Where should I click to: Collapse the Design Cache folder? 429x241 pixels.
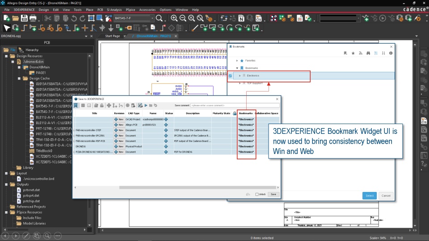[x=19, y=79]
